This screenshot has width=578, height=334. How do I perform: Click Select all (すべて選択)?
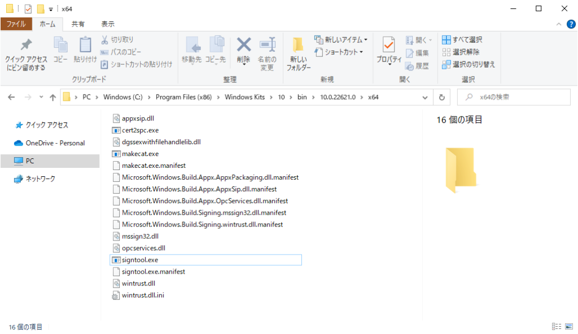point(462,40)
